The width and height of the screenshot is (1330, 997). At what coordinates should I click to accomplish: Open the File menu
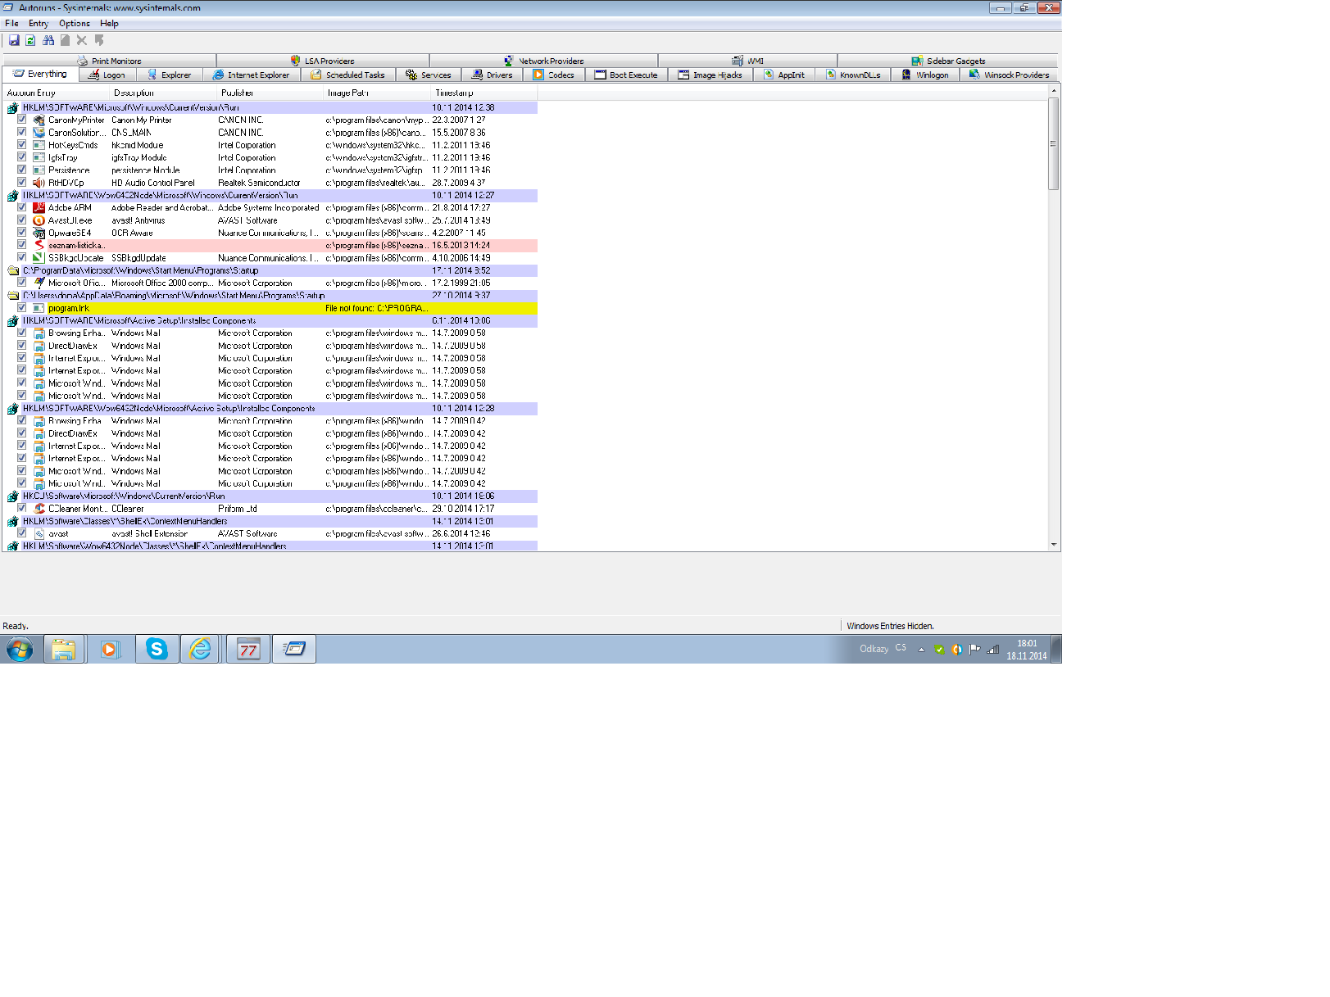pos(11,24)
